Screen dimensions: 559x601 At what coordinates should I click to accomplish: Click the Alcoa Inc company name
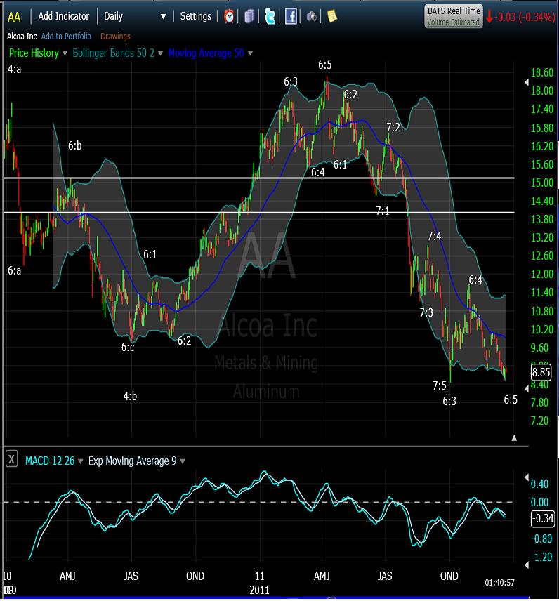[22, 37]
